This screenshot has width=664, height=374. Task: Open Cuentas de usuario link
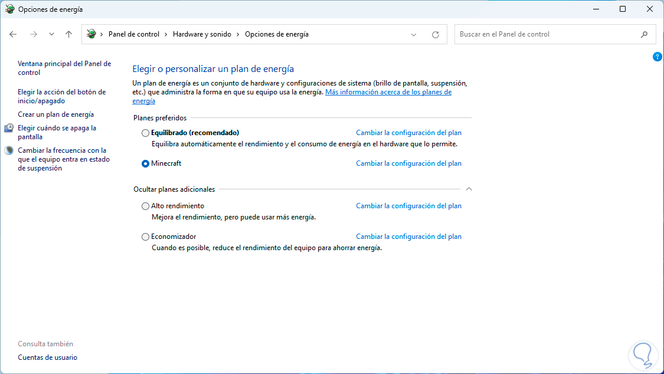pyautogui.click(x=47, y=357)
